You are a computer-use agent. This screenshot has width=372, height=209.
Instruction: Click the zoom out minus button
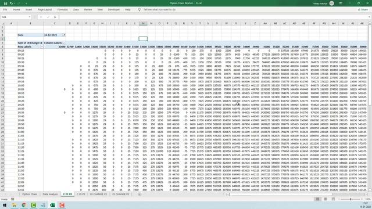[339, 199]
